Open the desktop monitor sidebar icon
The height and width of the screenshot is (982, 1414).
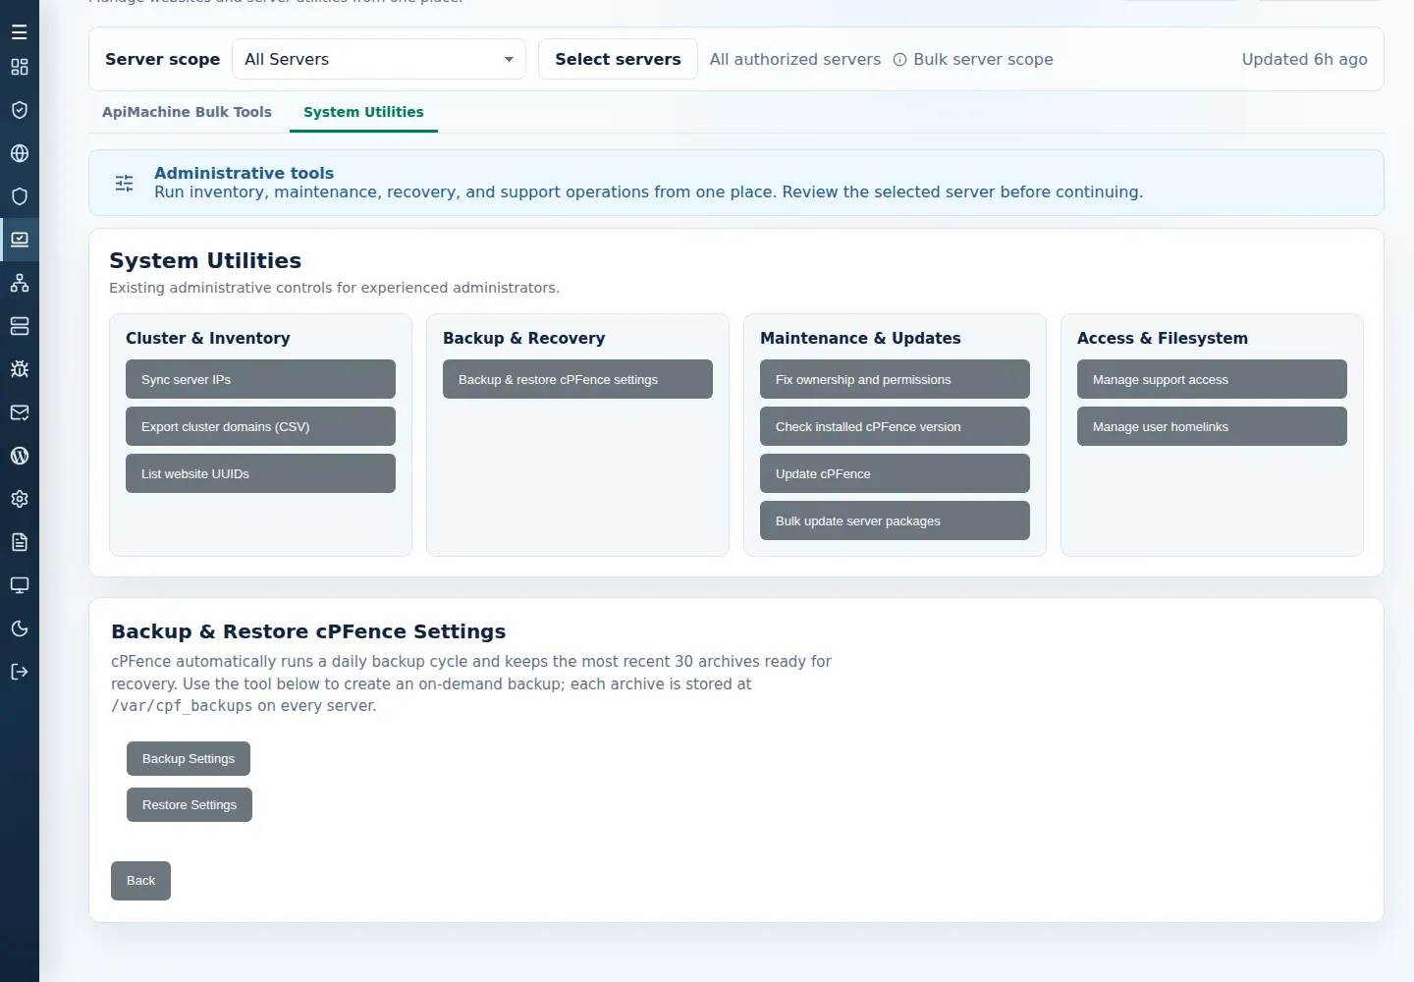point(20,585)
